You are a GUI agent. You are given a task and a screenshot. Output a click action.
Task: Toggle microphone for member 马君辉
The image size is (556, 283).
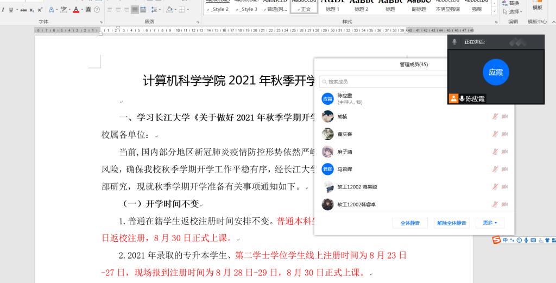click(495, 169)
